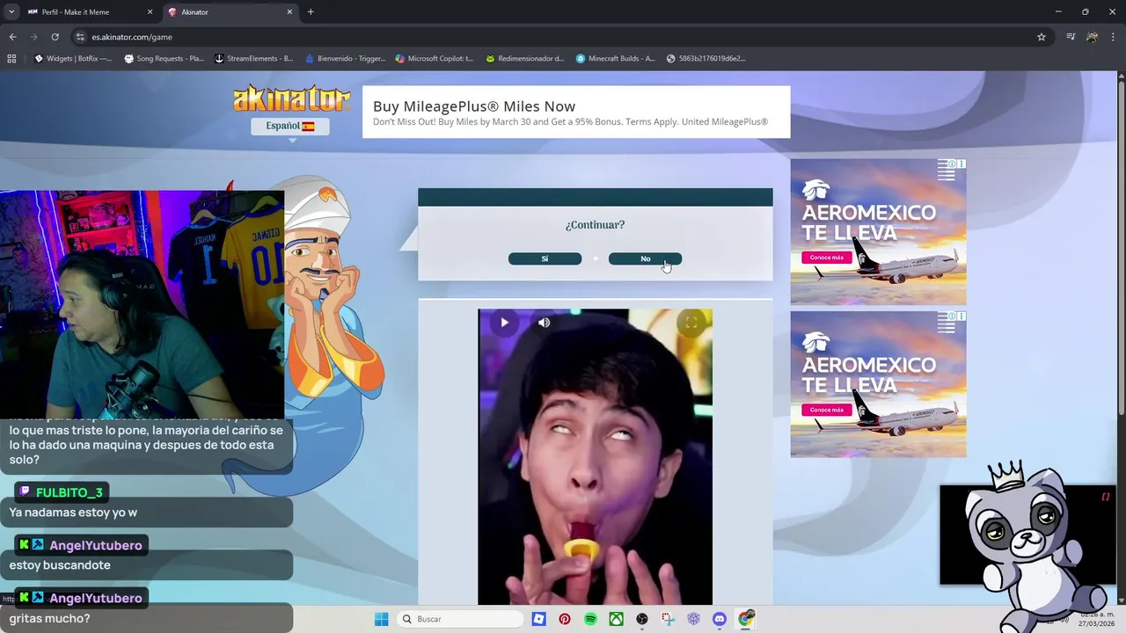Click the chat message 'Ya nadamas estoy yo w'

pos(73,513)
